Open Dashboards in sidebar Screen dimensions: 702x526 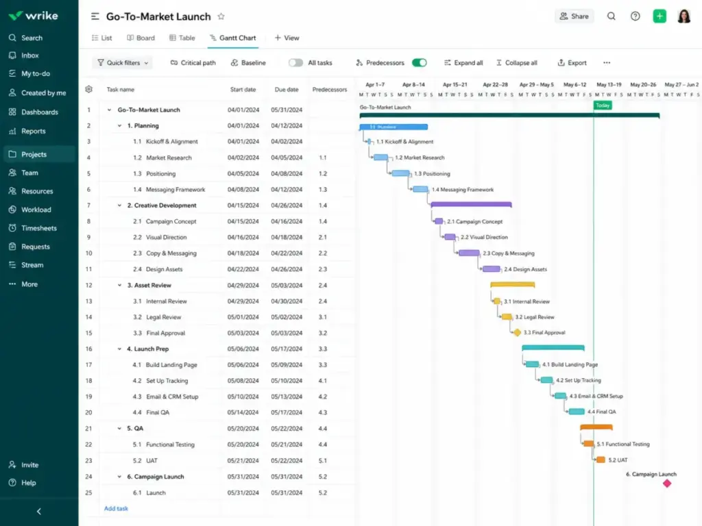(34, 112)
